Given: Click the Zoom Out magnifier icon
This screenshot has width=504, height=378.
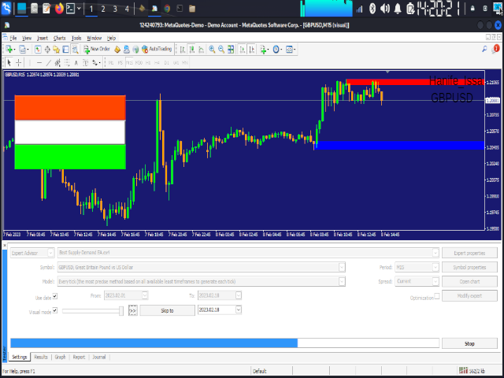Looking at the screenshot, I should point(221,49).
